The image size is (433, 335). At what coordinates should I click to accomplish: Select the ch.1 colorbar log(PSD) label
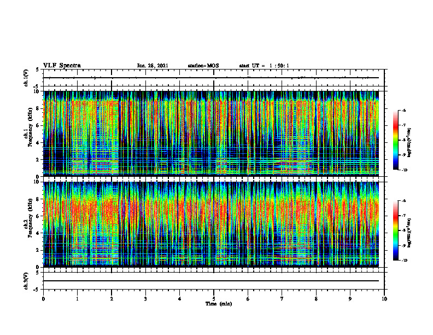[x=409, y=142]
